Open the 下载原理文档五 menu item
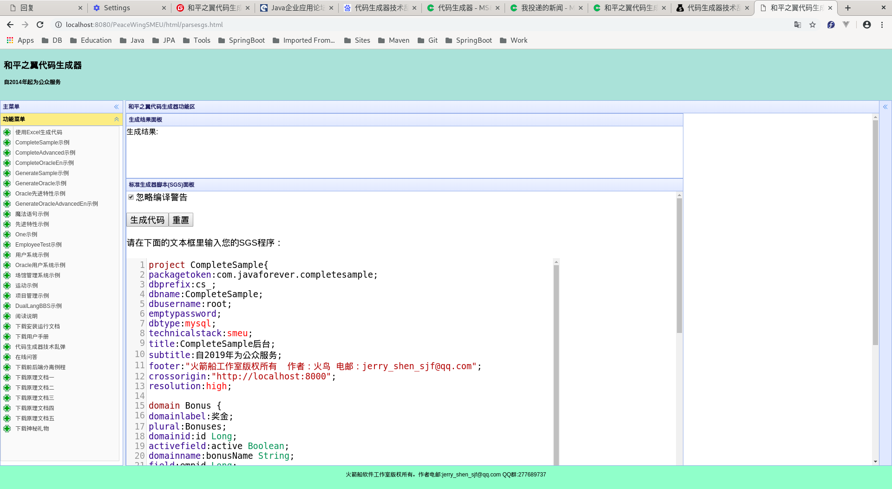This screenshot has height=489, width=892. [x=35, y=418]
